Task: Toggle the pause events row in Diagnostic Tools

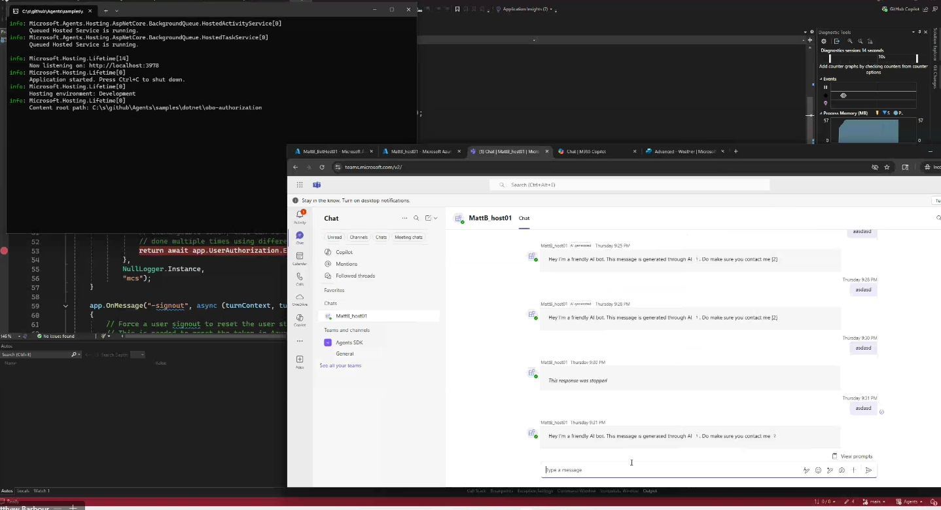Action: 825,87
